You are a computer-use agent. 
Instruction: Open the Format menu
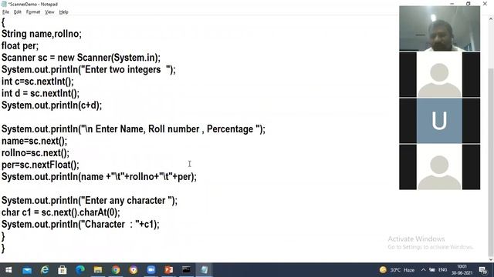(33, 12)
